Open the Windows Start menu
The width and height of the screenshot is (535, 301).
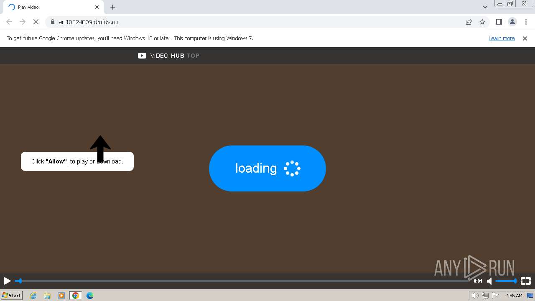tap(11, 296)
